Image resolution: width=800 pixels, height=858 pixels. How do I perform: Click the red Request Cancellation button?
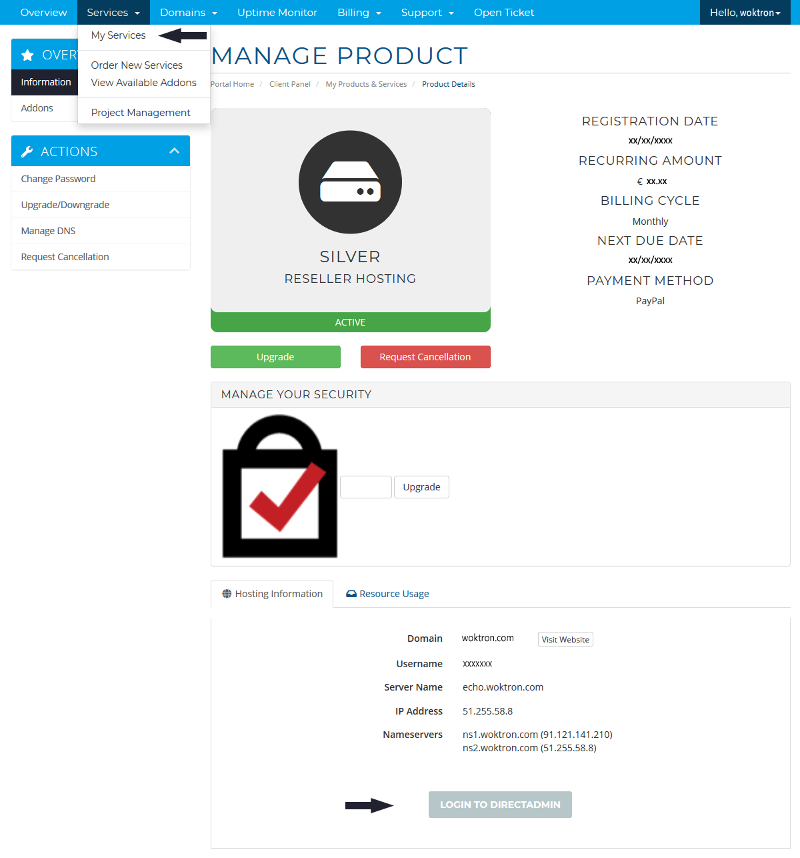[425, 357]
